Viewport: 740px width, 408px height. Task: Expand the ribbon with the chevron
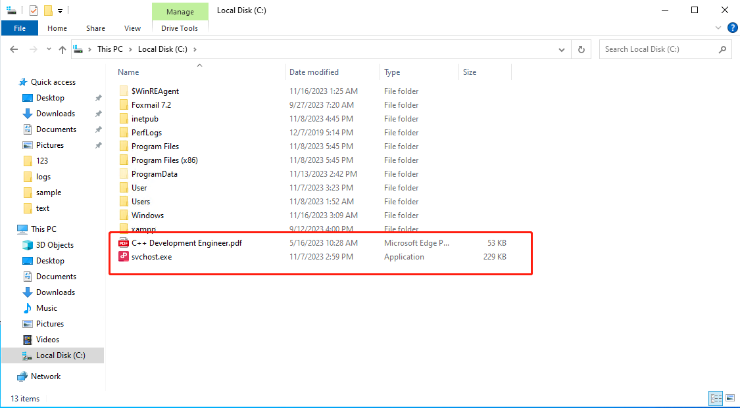[718, 28]
